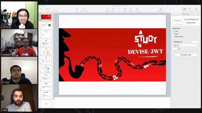Click the 'A Study In' heading graphic

tap(146, 39)
